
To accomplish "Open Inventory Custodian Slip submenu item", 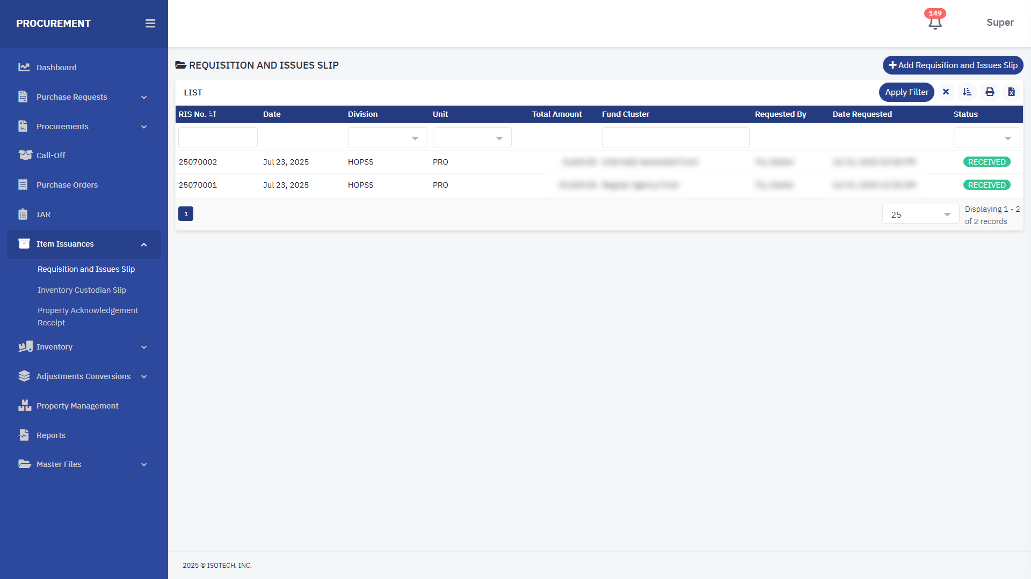I will 82,290.
